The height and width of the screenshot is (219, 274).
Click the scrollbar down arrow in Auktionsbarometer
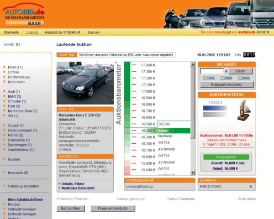[x=193, y=173]
